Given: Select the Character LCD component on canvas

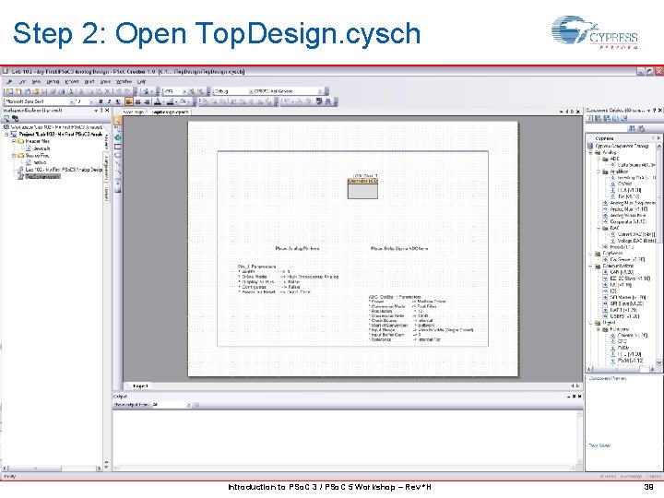Looking at the screenshot, I should coord(362,189).
